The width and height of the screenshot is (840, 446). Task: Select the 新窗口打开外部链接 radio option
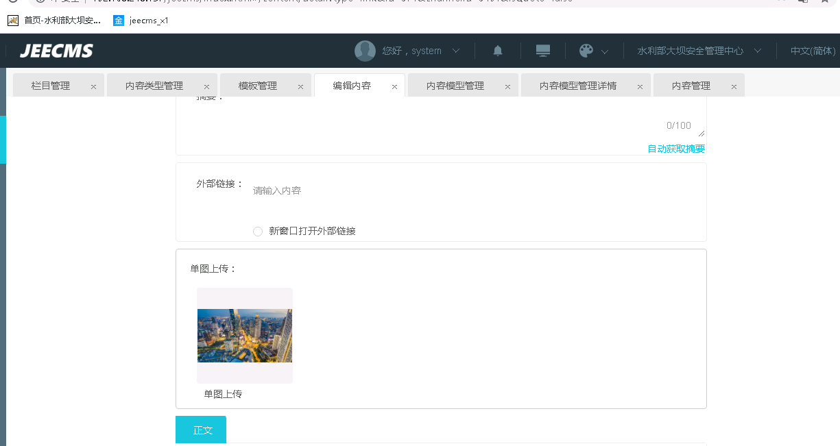click(x=258, y=232)
